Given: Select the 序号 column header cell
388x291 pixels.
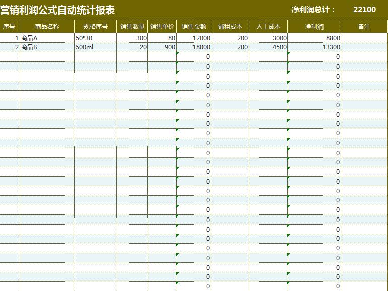Looking at the screenshot, I should [x=9, y=27].
